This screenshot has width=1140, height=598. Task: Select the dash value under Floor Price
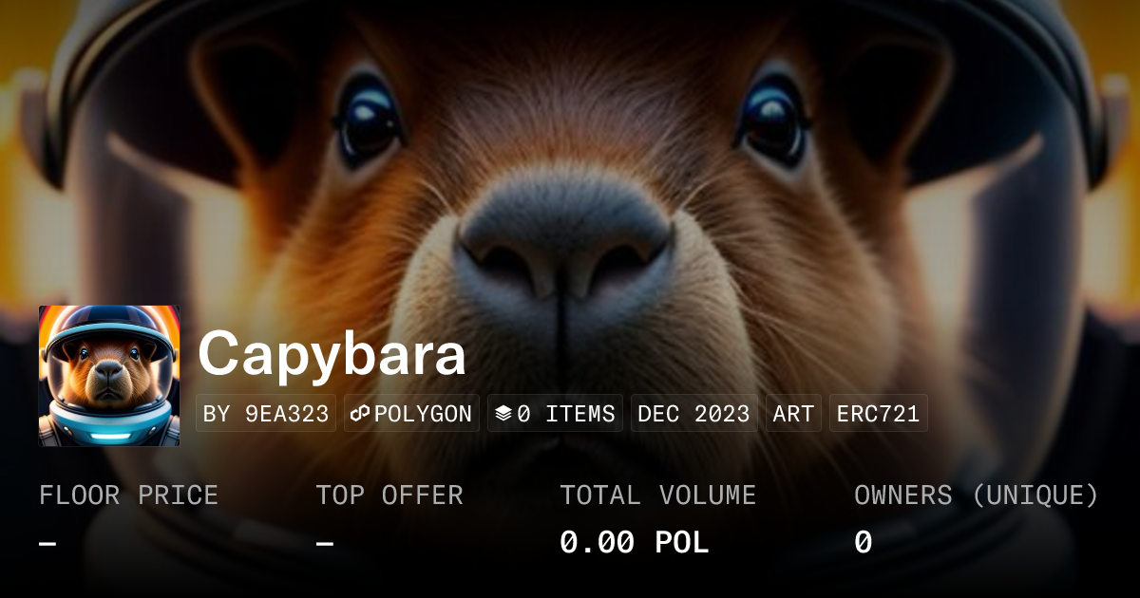point(47,543)
